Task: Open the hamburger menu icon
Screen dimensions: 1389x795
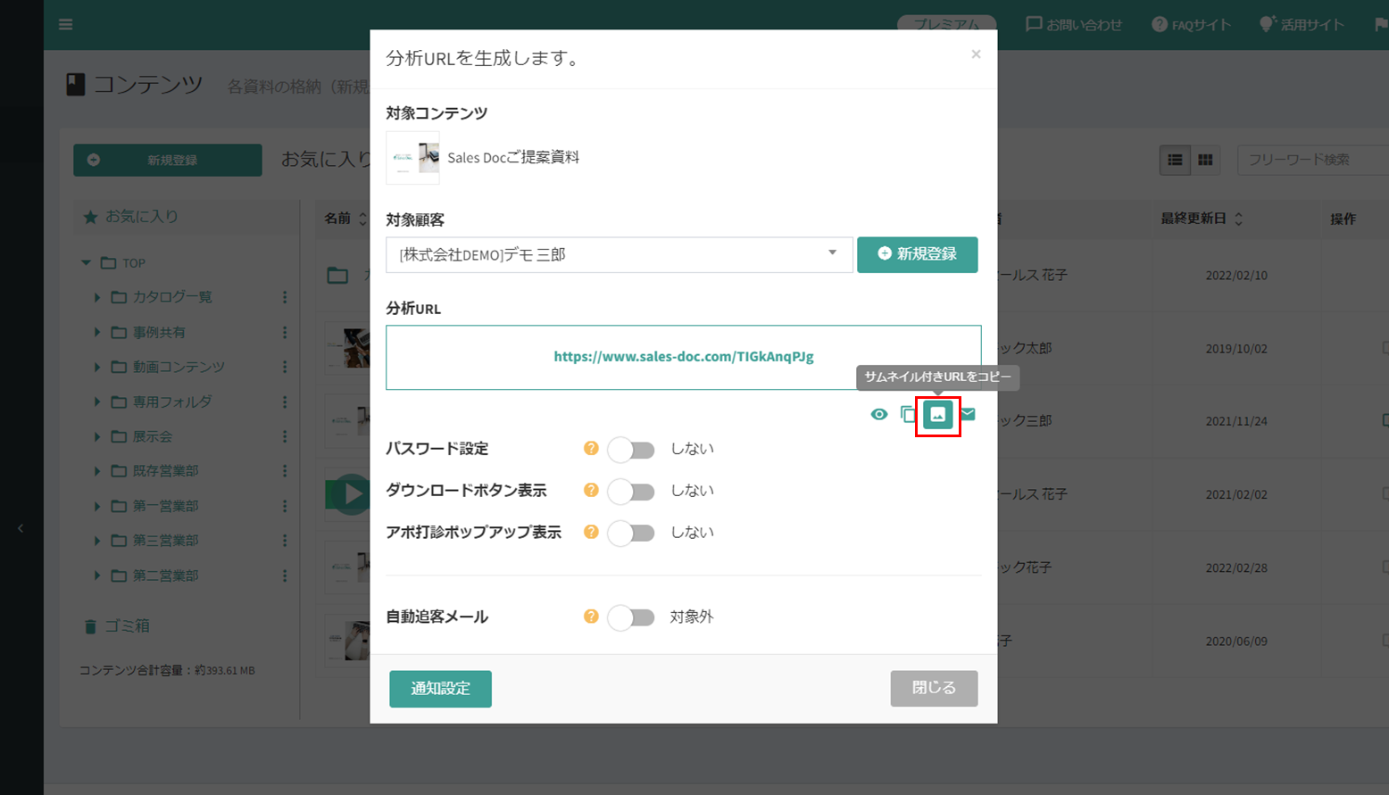Action: coord(65,24)
